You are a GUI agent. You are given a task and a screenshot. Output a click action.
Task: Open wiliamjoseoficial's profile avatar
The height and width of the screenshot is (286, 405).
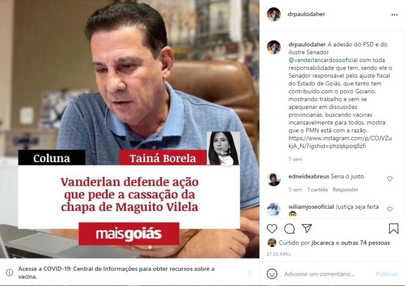click(x=274, y=209)
